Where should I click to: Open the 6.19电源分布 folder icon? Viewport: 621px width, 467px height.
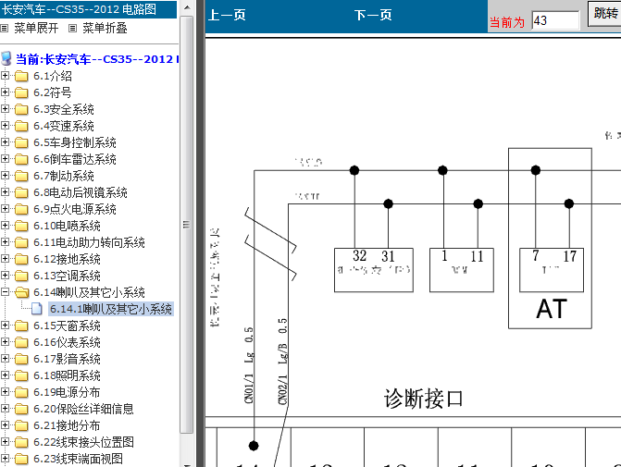[21, 392]
